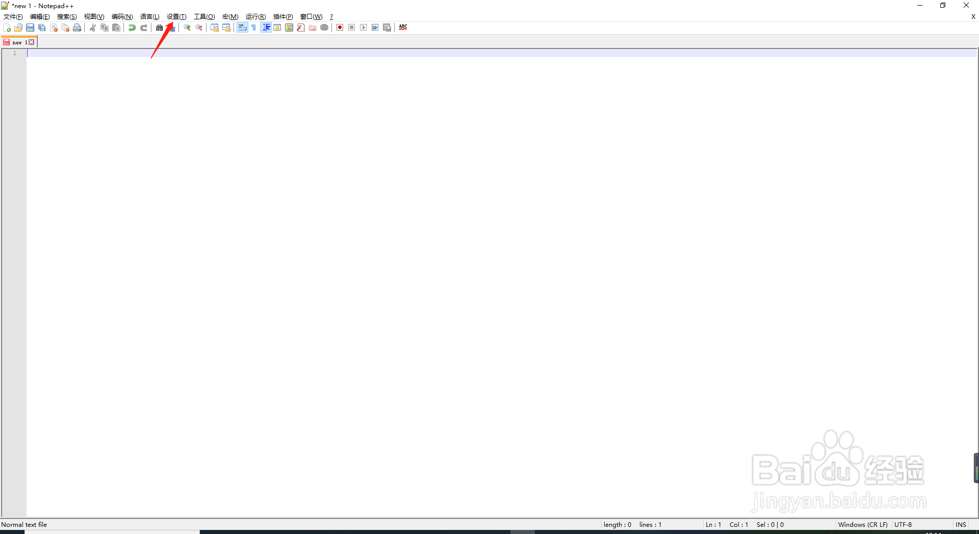Screen dimensions: 979x534
Task: Toggle show all characters pilcrow icon
Action: pos(254,28)
